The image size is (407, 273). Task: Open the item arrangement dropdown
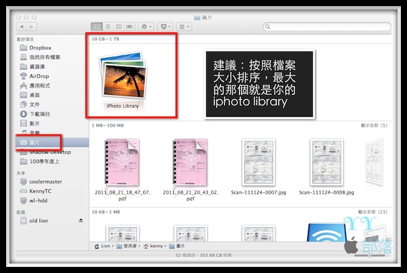[x=185, y=26]
